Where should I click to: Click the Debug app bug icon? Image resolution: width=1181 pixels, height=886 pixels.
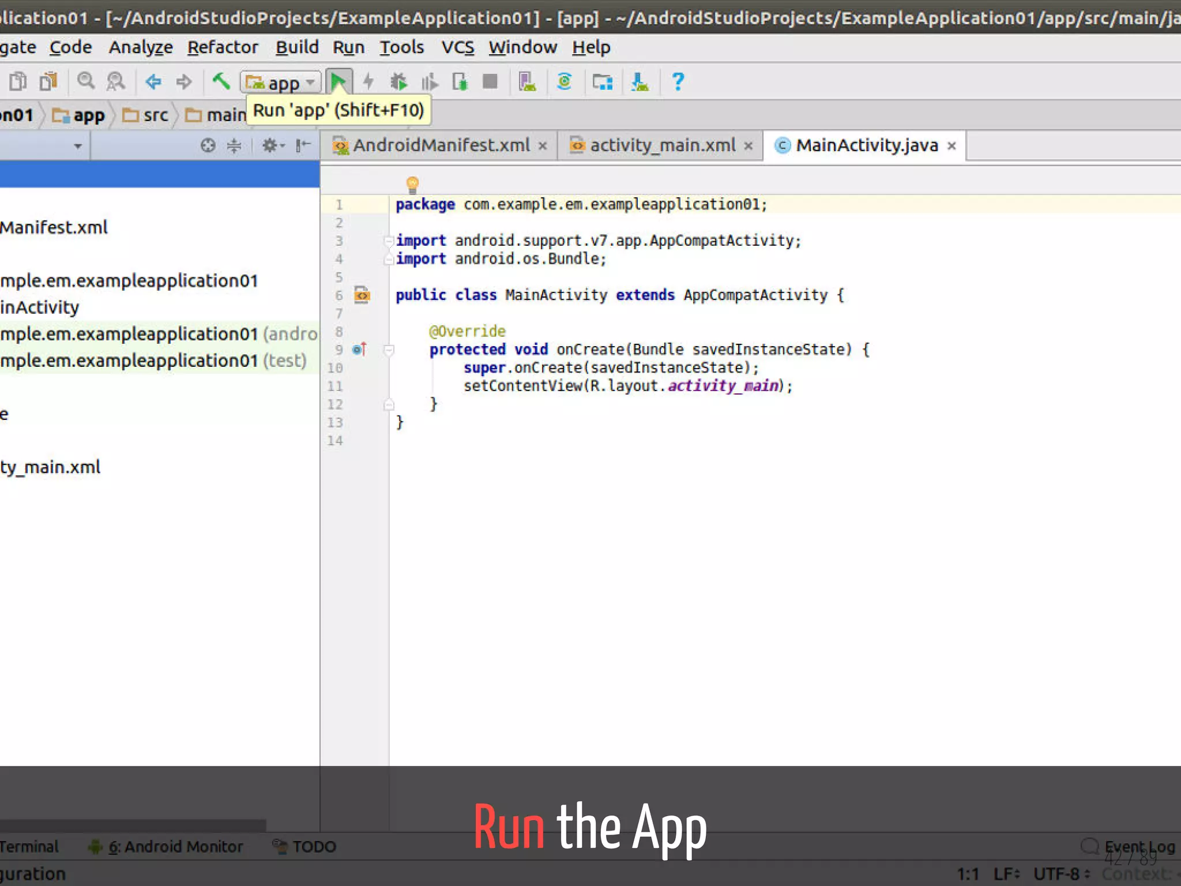click(x=398, y=82)
